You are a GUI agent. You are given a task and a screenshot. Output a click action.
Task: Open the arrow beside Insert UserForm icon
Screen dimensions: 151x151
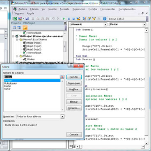23,19
